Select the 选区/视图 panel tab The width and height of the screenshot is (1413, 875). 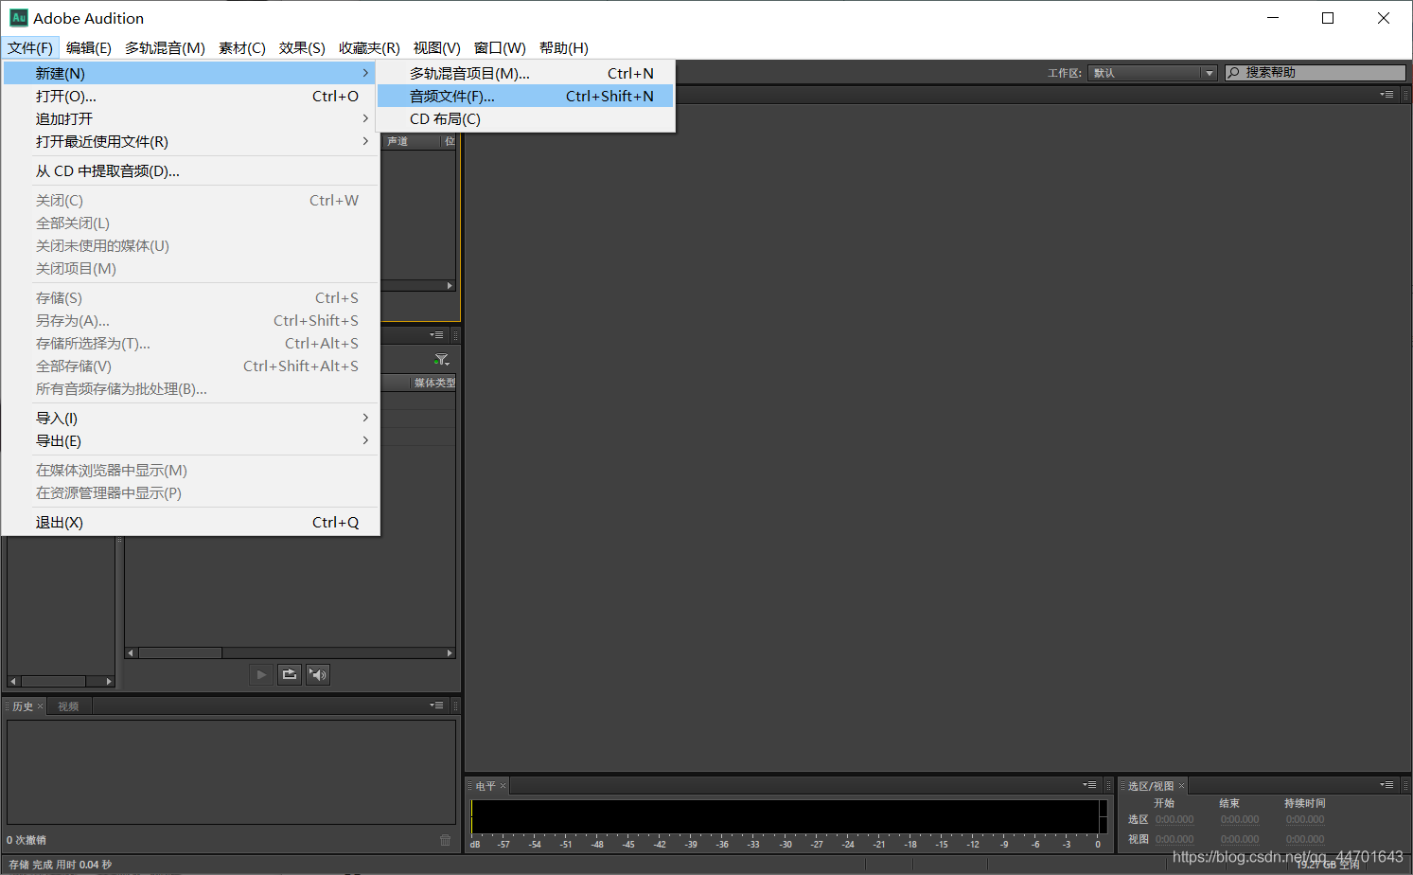point(1151,786)
